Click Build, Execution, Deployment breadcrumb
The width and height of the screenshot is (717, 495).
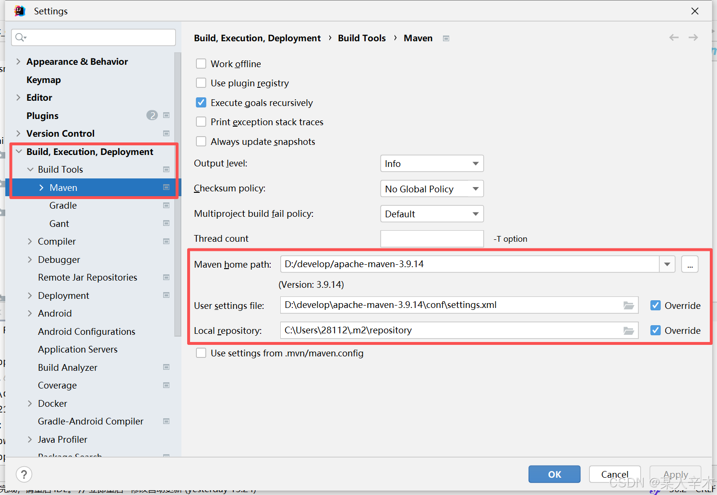[x=257, y=38]
